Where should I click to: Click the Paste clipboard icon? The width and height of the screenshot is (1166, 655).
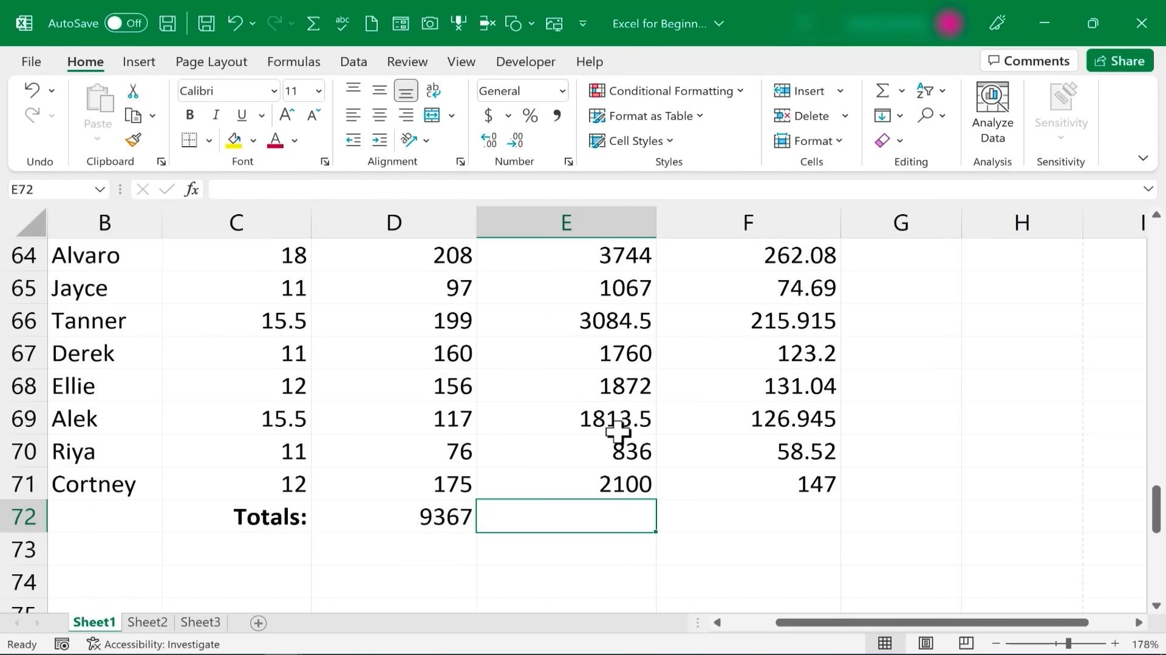[x=98, y=98]
